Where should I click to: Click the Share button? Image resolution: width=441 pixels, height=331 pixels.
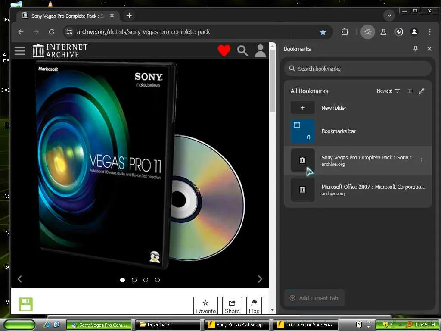point(232,306)
